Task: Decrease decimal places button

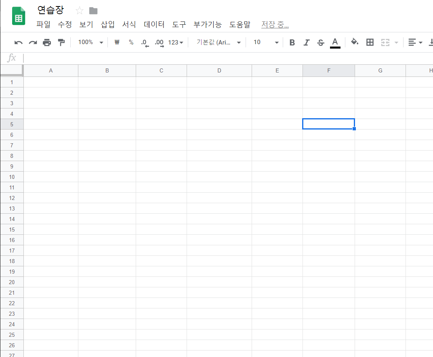Action: (145, 43)
